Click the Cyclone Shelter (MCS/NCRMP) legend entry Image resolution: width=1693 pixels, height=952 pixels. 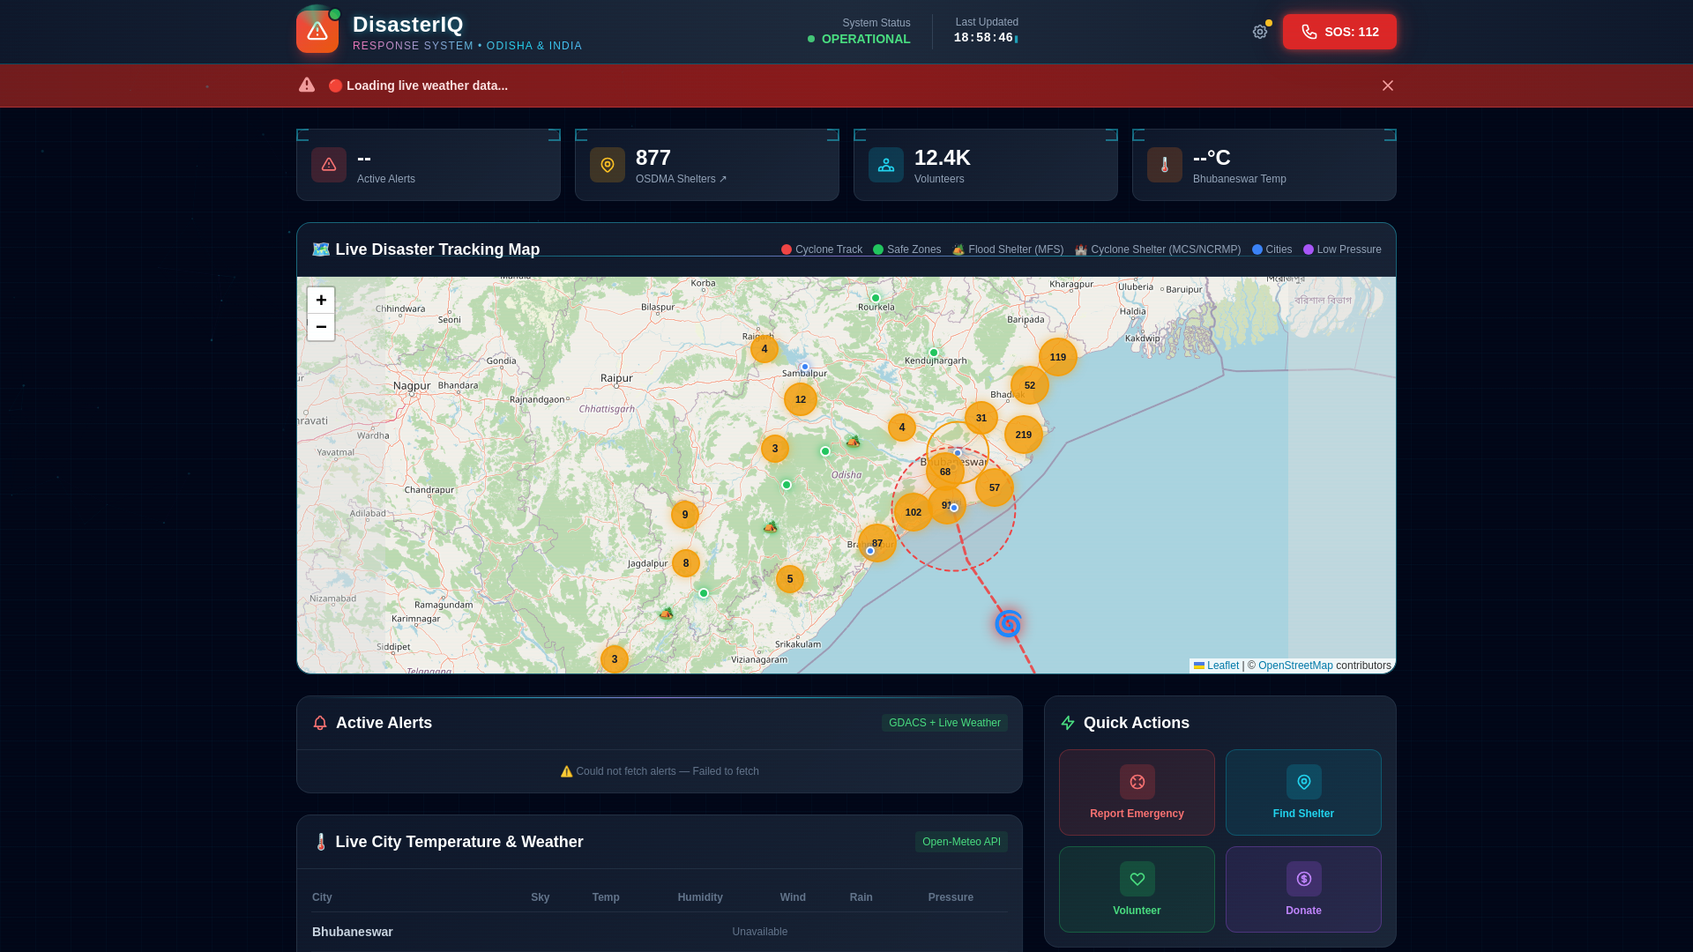tap(1158, 249)
